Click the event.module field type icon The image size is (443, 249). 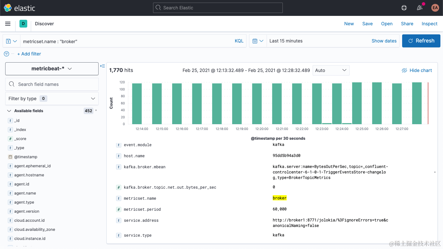click(x=119, y=145)
